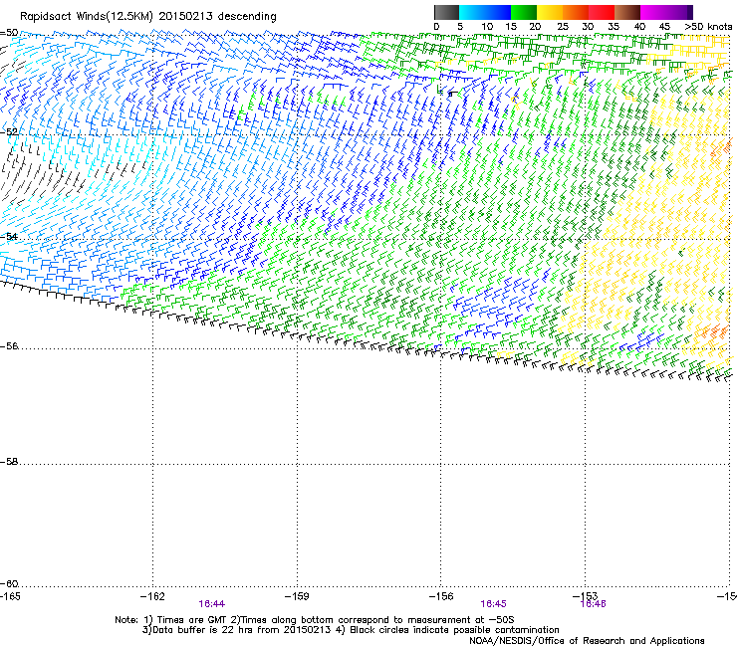Click the purple '18:45' time marker
The width and height of the screenshot is (737, 647).
493,604
